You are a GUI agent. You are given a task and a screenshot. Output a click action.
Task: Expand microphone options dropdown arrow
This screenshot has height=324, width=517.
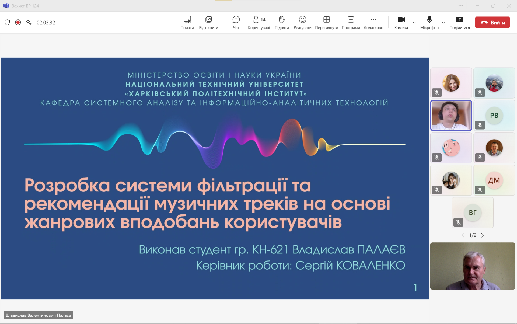pyautogui.click(x=443, y=22)
